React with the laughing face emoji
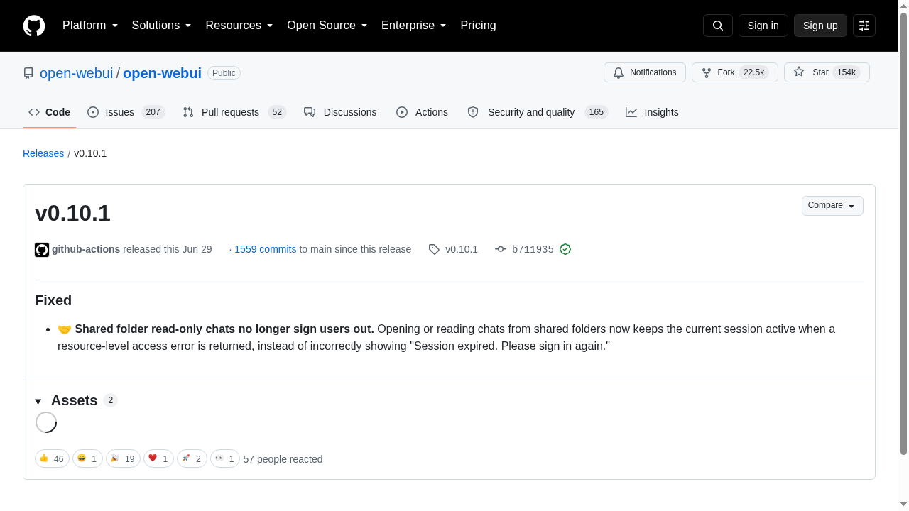This screenshot has height=511, width=909. tap(87, 459)
